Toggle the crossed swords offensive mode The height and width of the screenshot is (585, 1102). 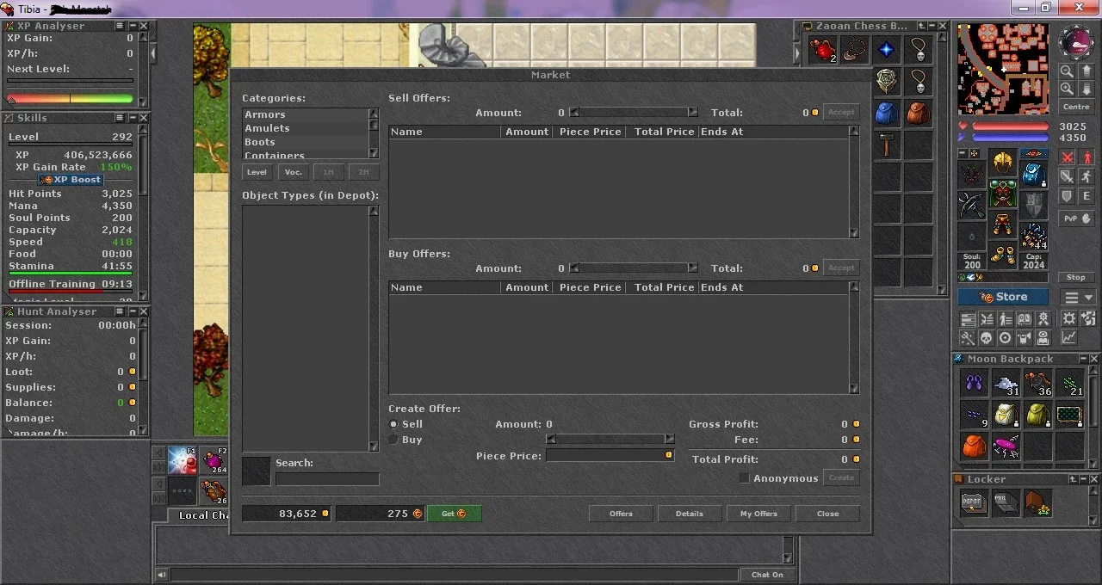coord(1068,157)
